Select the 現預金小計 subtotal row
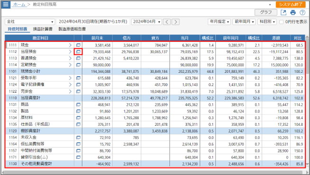 point(155,71)
